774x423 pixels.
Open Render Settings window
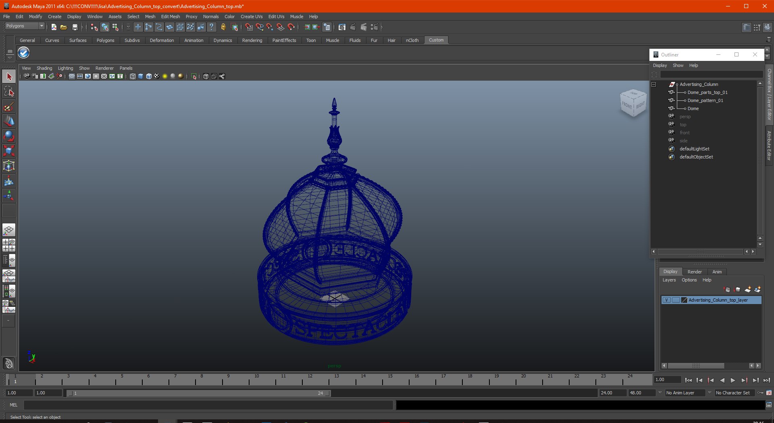375,27
